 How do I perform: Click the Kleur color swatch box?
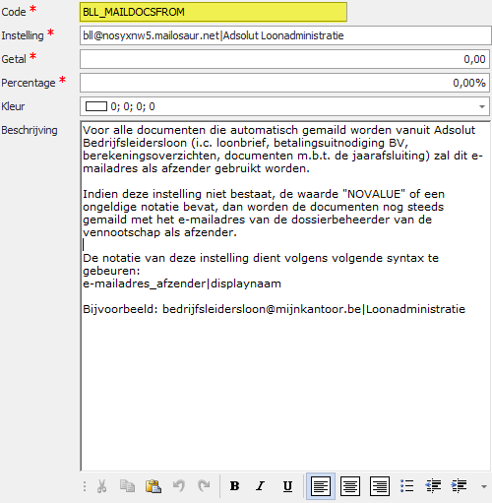[96, 106]
